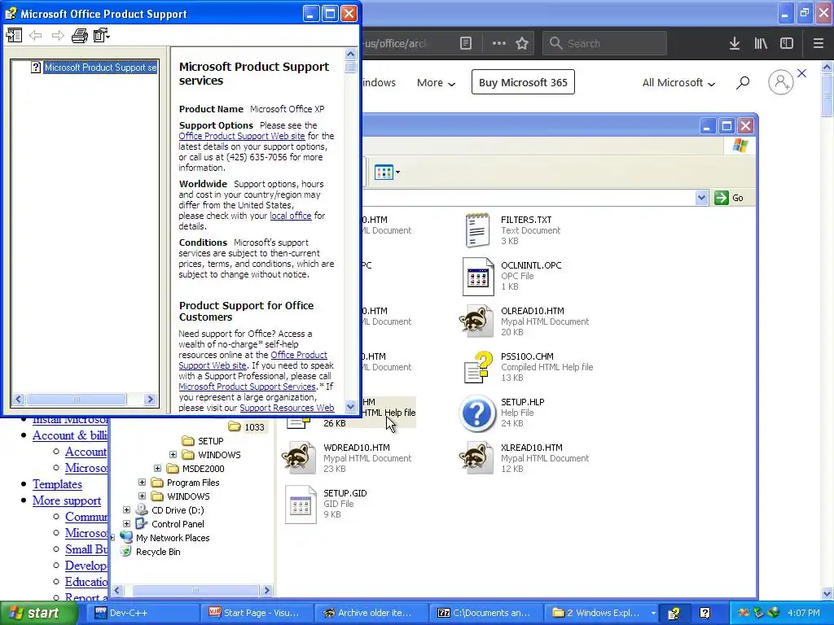Screen dimensions: 834x625
Task: Click the sign-in account avatar icon
Action: 780,82
